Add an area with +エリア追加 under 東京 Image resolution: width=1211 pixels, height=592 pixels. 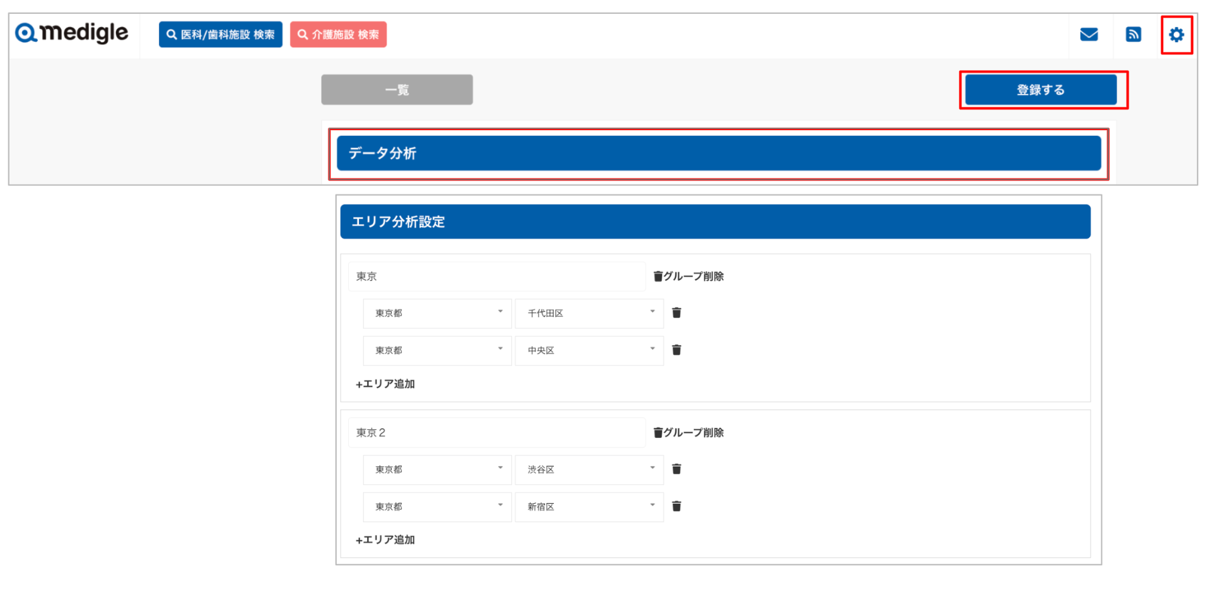tap(385, 383)
